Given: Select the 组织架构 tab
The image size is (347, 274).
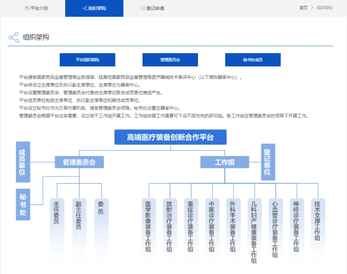Looking at the screenshot, I should click(x=94, y=8).
